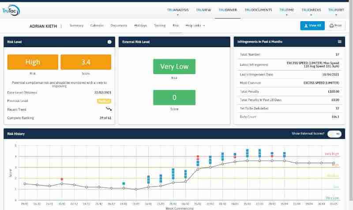Click the Yet To Be Debriefed row

point(289,109)
